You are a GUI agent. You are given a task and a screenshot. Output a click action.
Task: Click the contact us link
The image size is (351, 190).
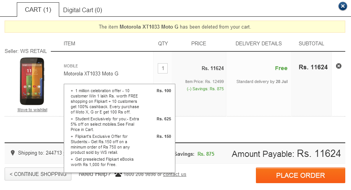tap(175, 174)
